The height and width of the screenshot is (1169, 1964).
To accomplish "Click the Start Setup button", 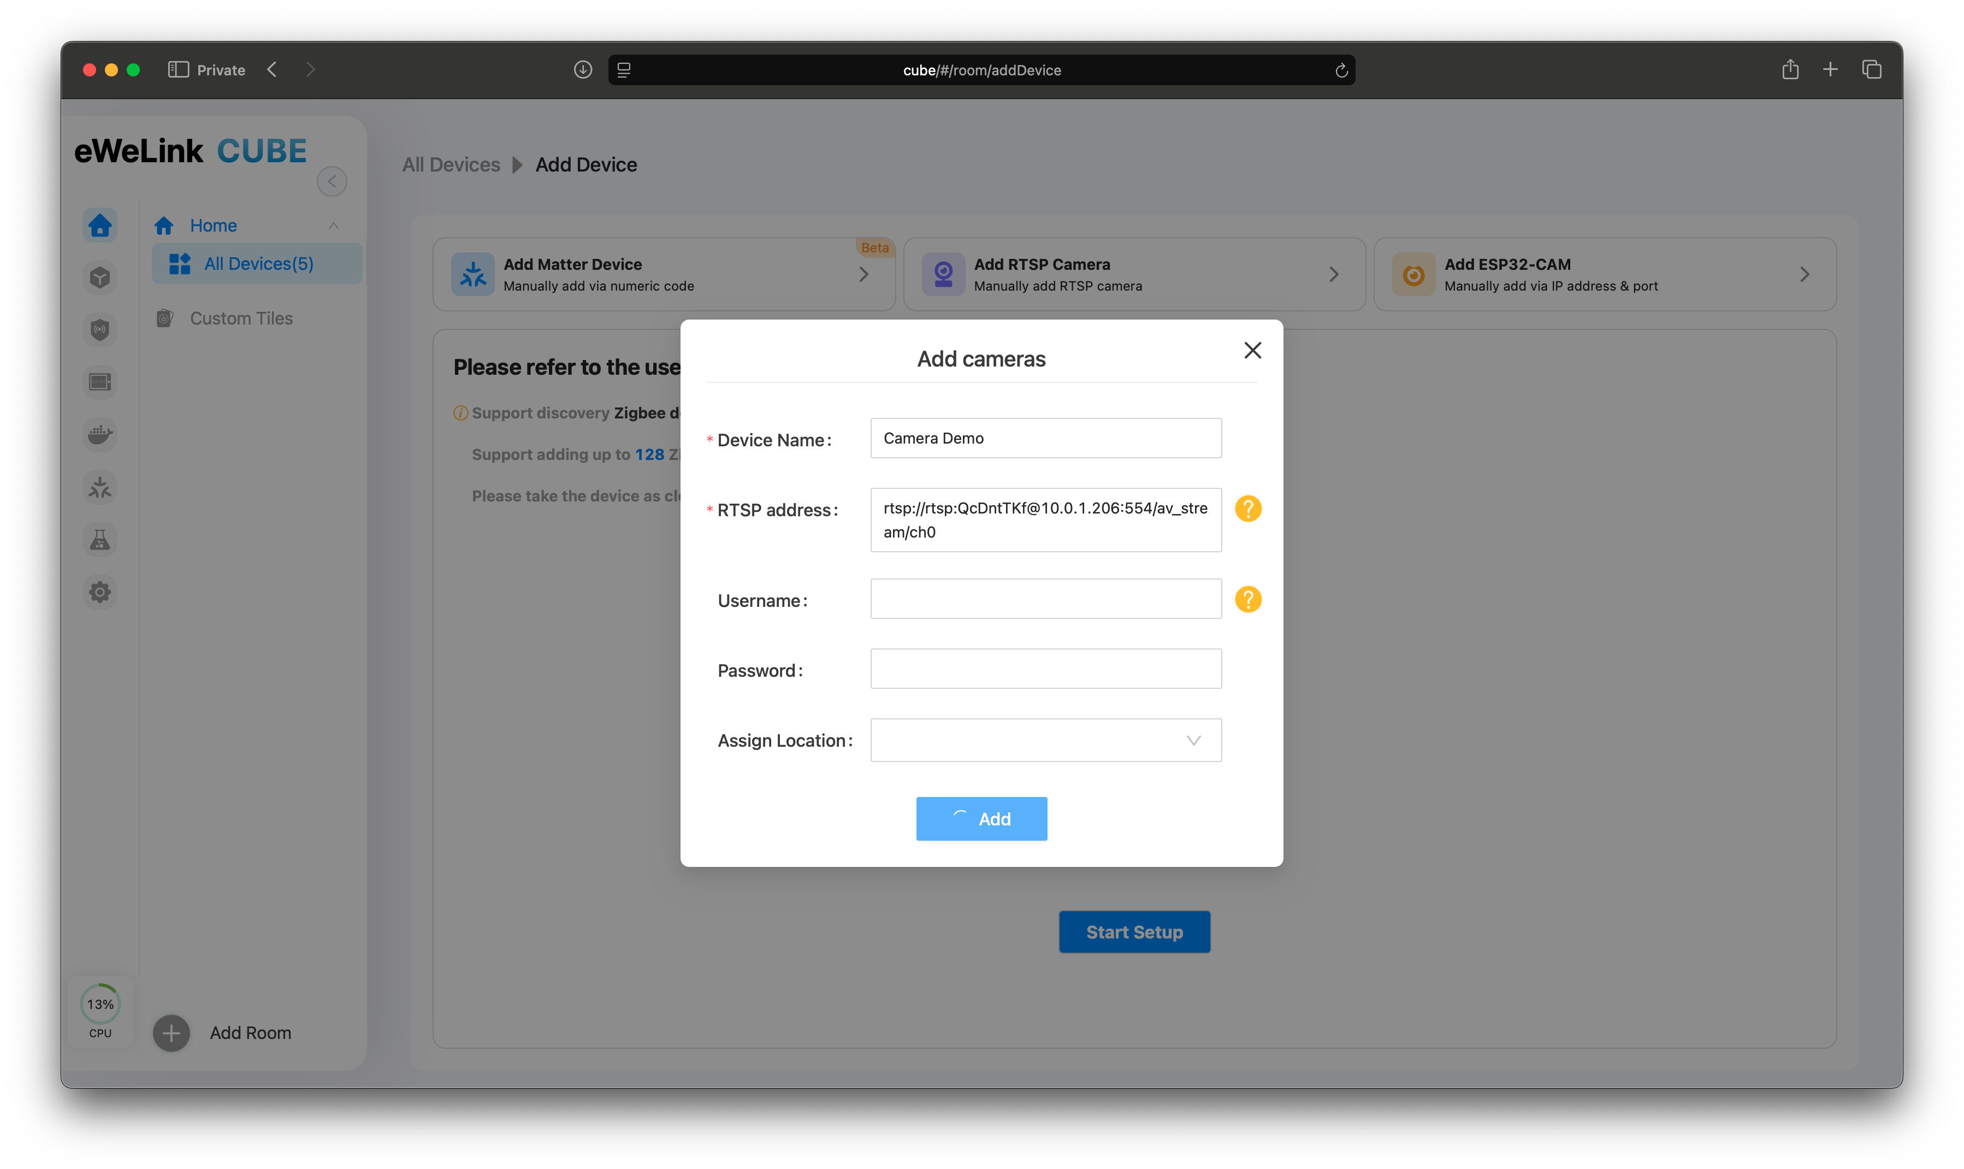I will tap(1133, 932).
